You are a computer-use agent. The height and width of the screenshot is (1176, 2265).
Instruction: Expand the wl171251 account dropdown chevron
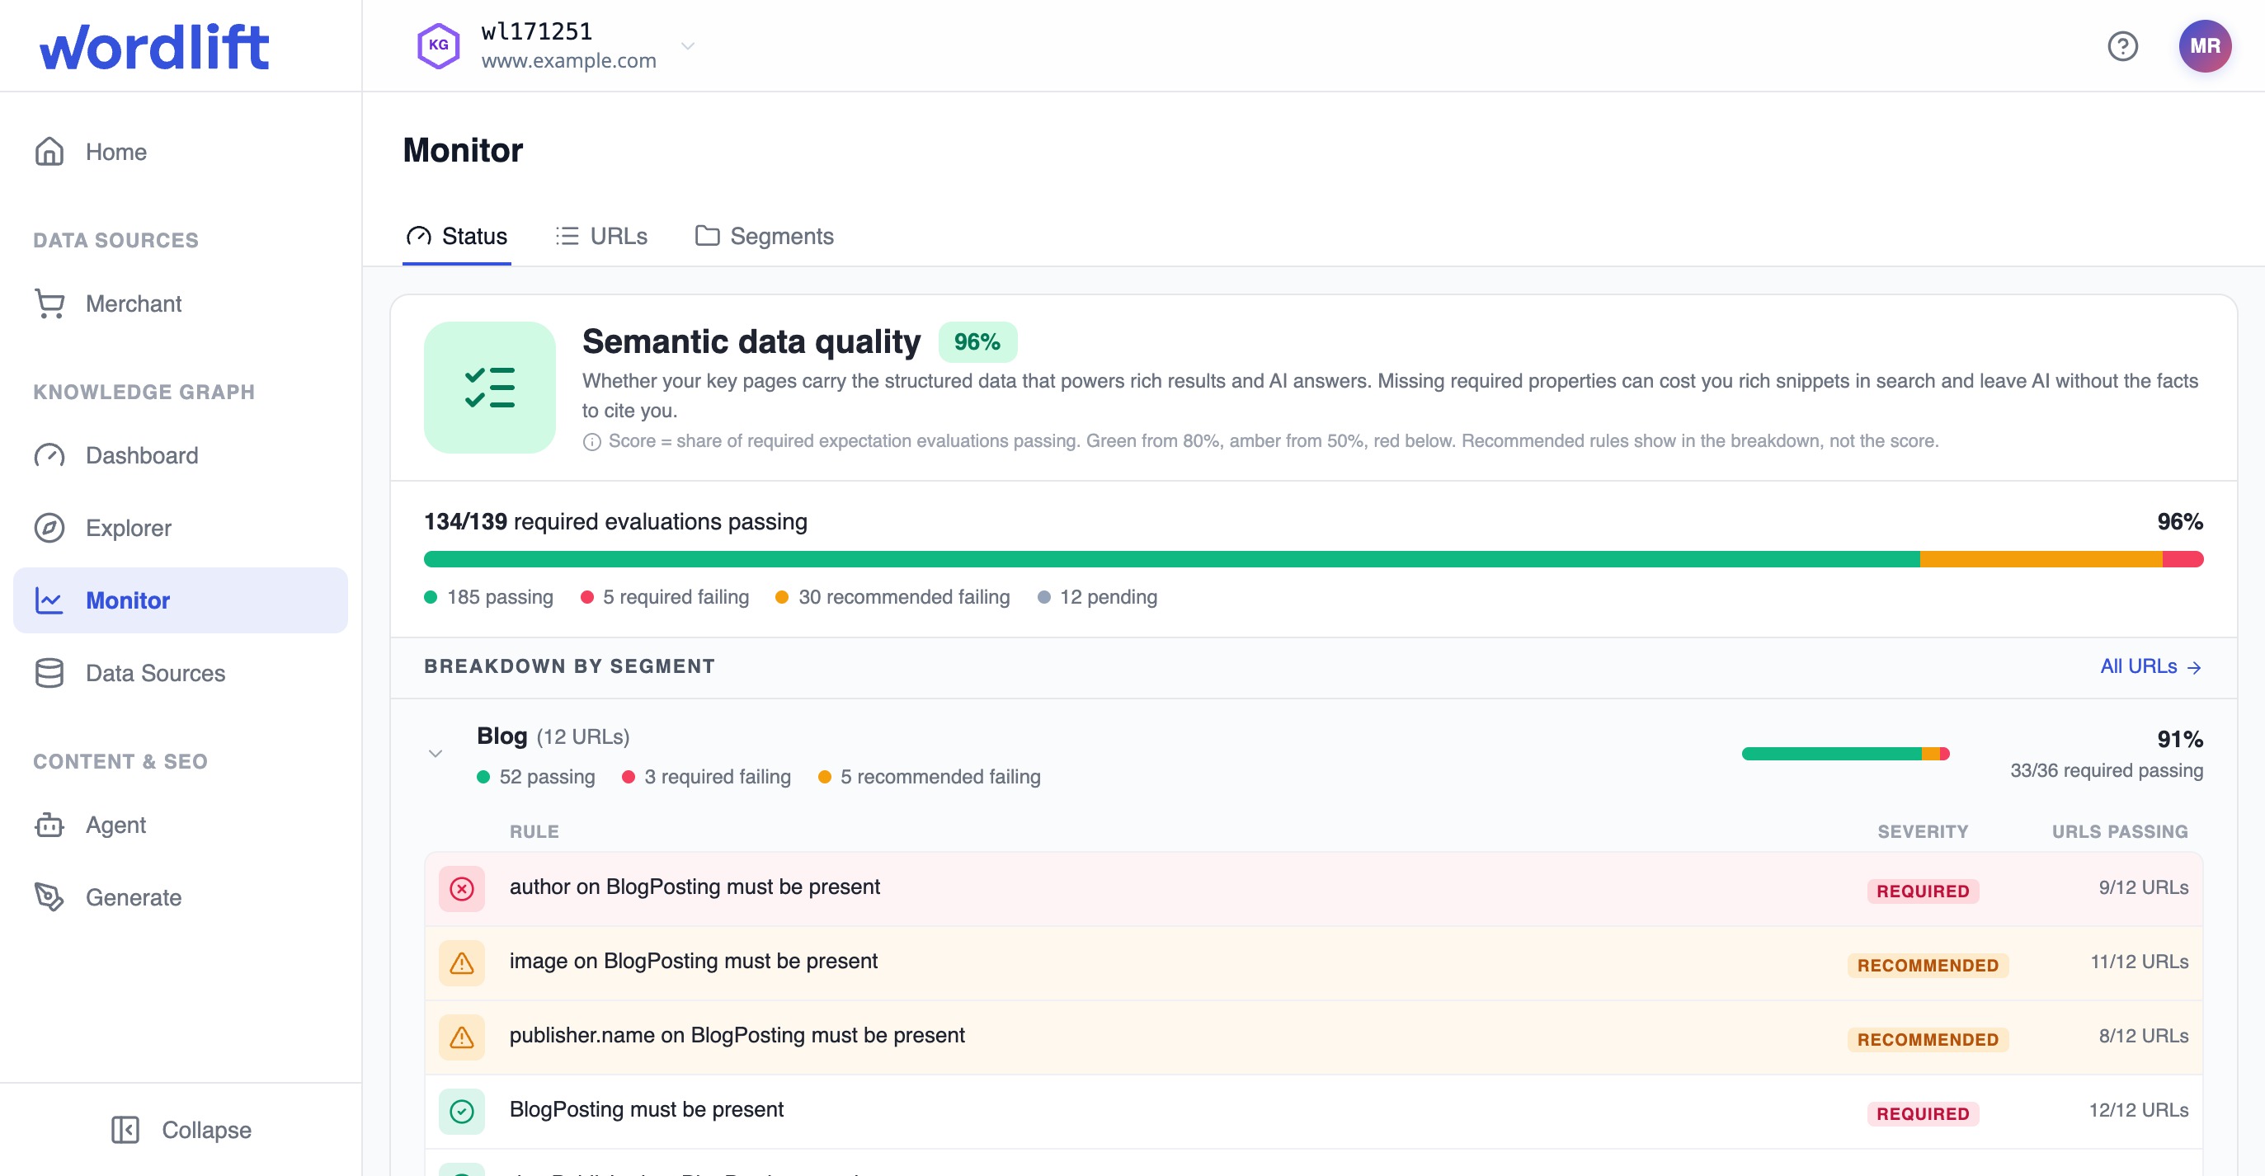click(x=689, y=45)
